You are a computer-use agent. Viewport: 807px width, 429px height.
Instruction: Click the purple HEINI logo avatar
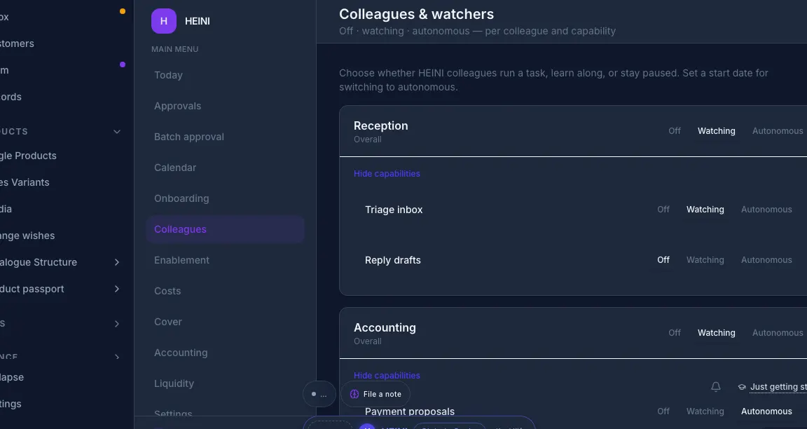(164, 21)
